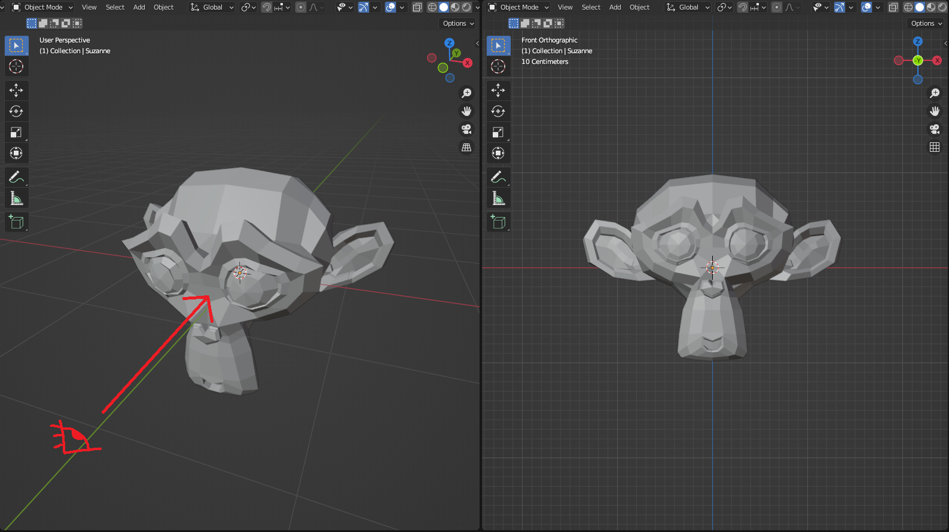949x532 pixels.
Task: Open Add menu in right viewport
Action: tap(615, 7)
